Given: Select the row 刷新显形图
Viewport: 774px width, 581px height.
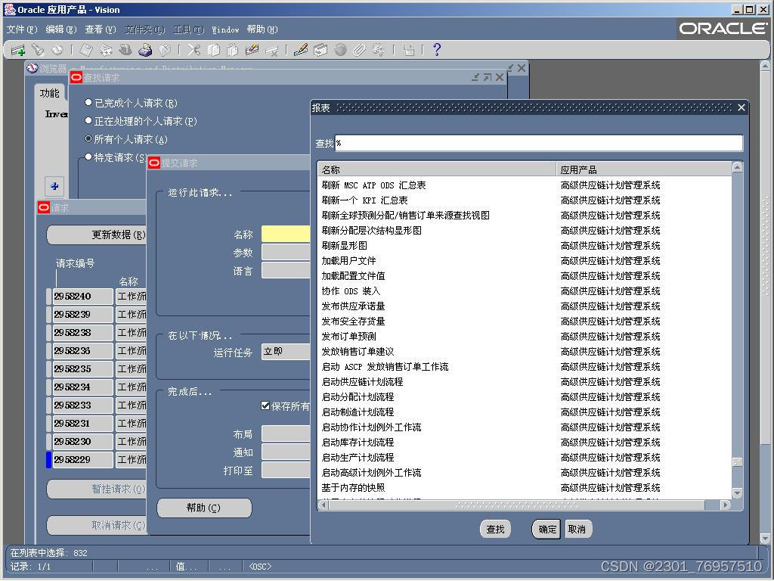Looking at the screenshot, I should click(x=525, y=246).
